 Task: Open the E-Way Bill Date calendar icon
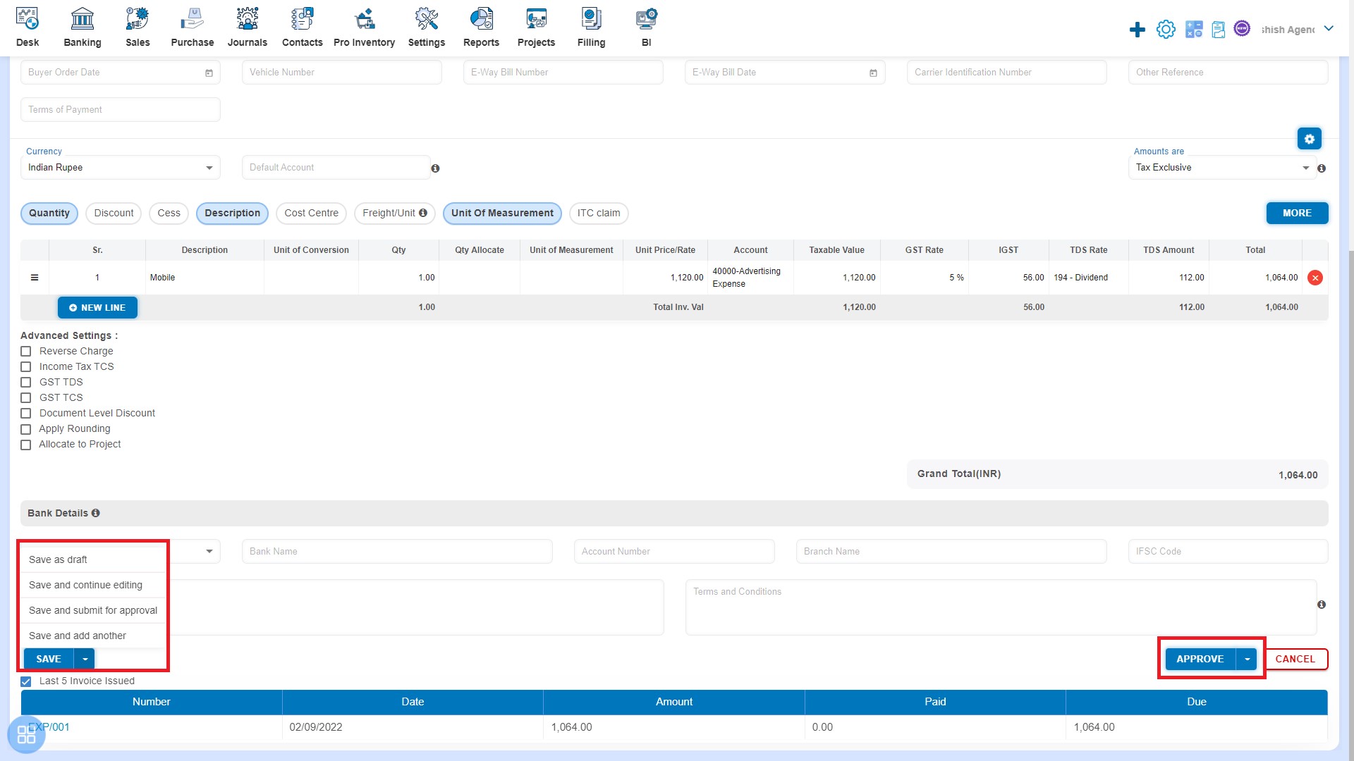tap(873, 73)
